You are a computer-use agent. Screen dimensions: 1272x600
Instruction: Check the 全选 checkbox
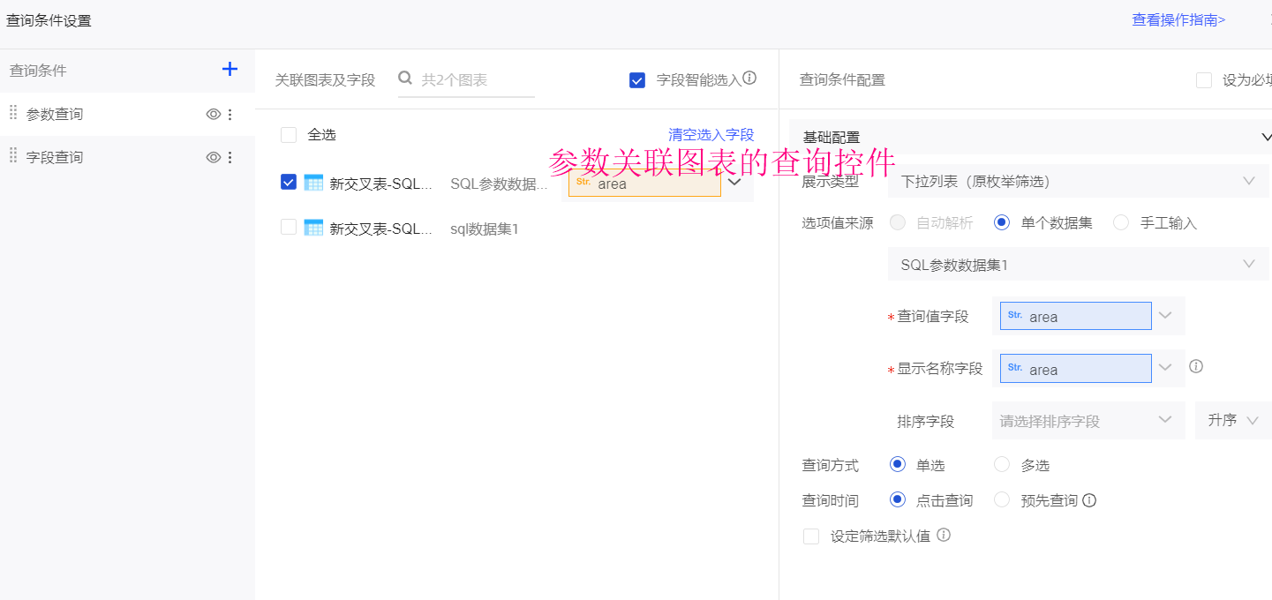tap(289, 135)
